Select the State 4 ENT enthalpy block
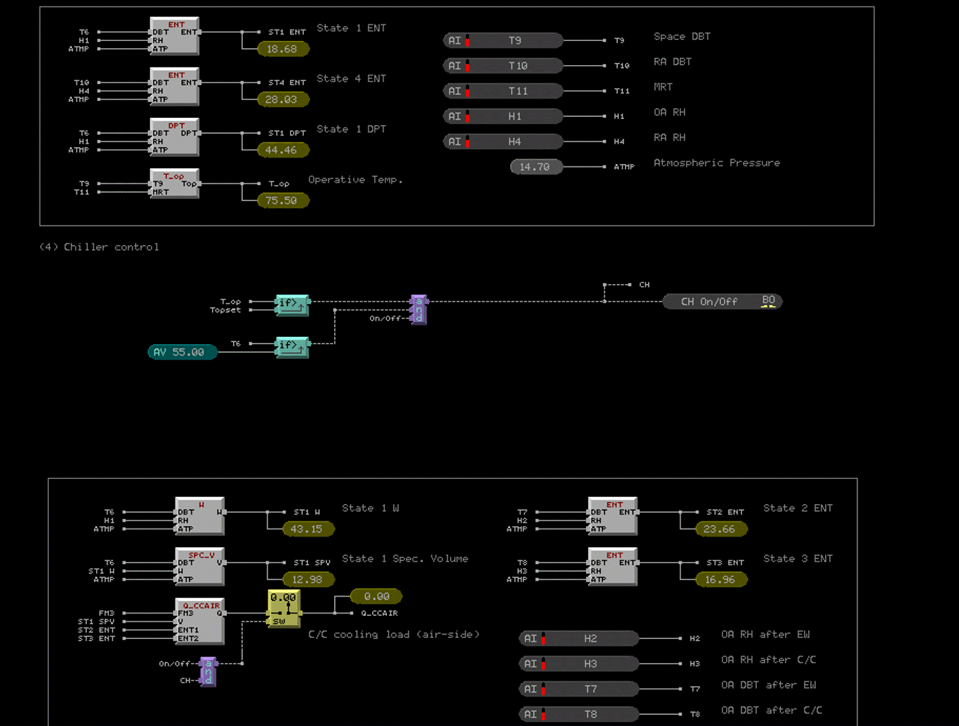Viewport: 959px width, 726px height. coord(175,87)
